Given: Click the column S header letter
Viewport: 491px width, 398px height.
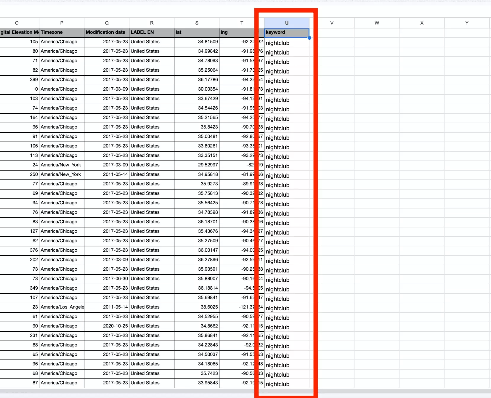Looking at the screenshot, I should point(197,23).
